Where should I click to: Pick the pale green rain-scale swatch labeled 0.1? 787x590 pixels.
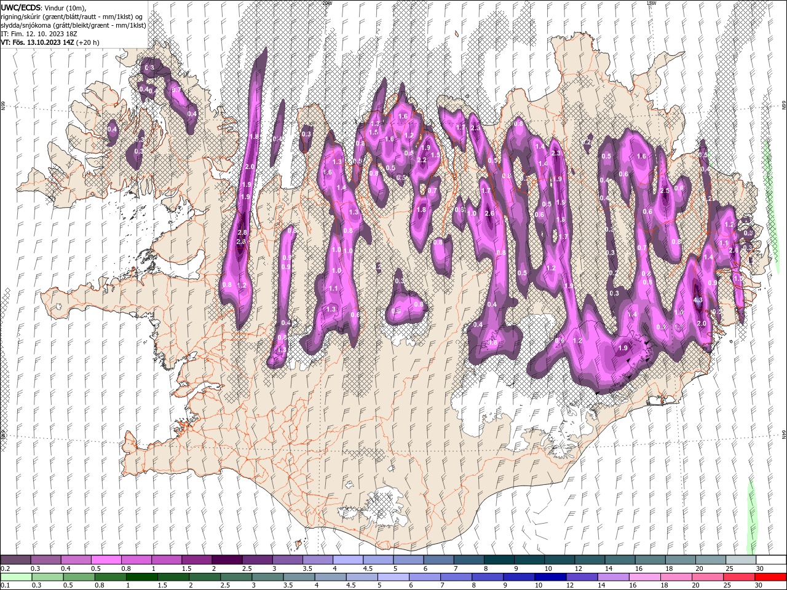[x=16, y=577]
